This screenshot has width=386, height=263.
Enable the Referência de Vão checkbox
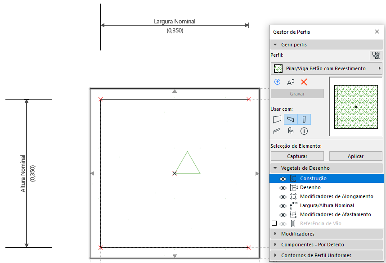click(274, 223)
